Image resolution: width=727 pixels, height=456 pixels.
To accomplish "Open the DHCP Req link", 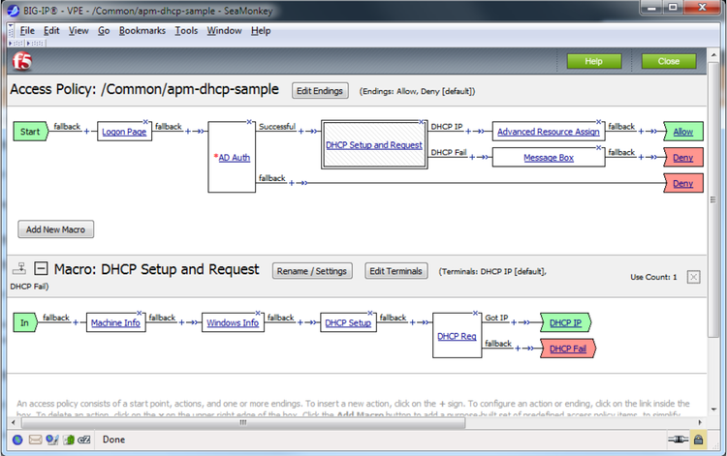I will coord(457,337).
